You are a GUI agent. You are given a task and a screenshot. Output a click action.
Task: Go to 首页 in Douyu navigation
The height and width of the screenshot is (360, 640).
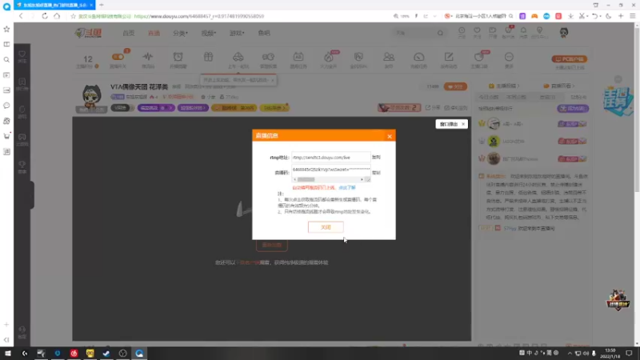129,33
